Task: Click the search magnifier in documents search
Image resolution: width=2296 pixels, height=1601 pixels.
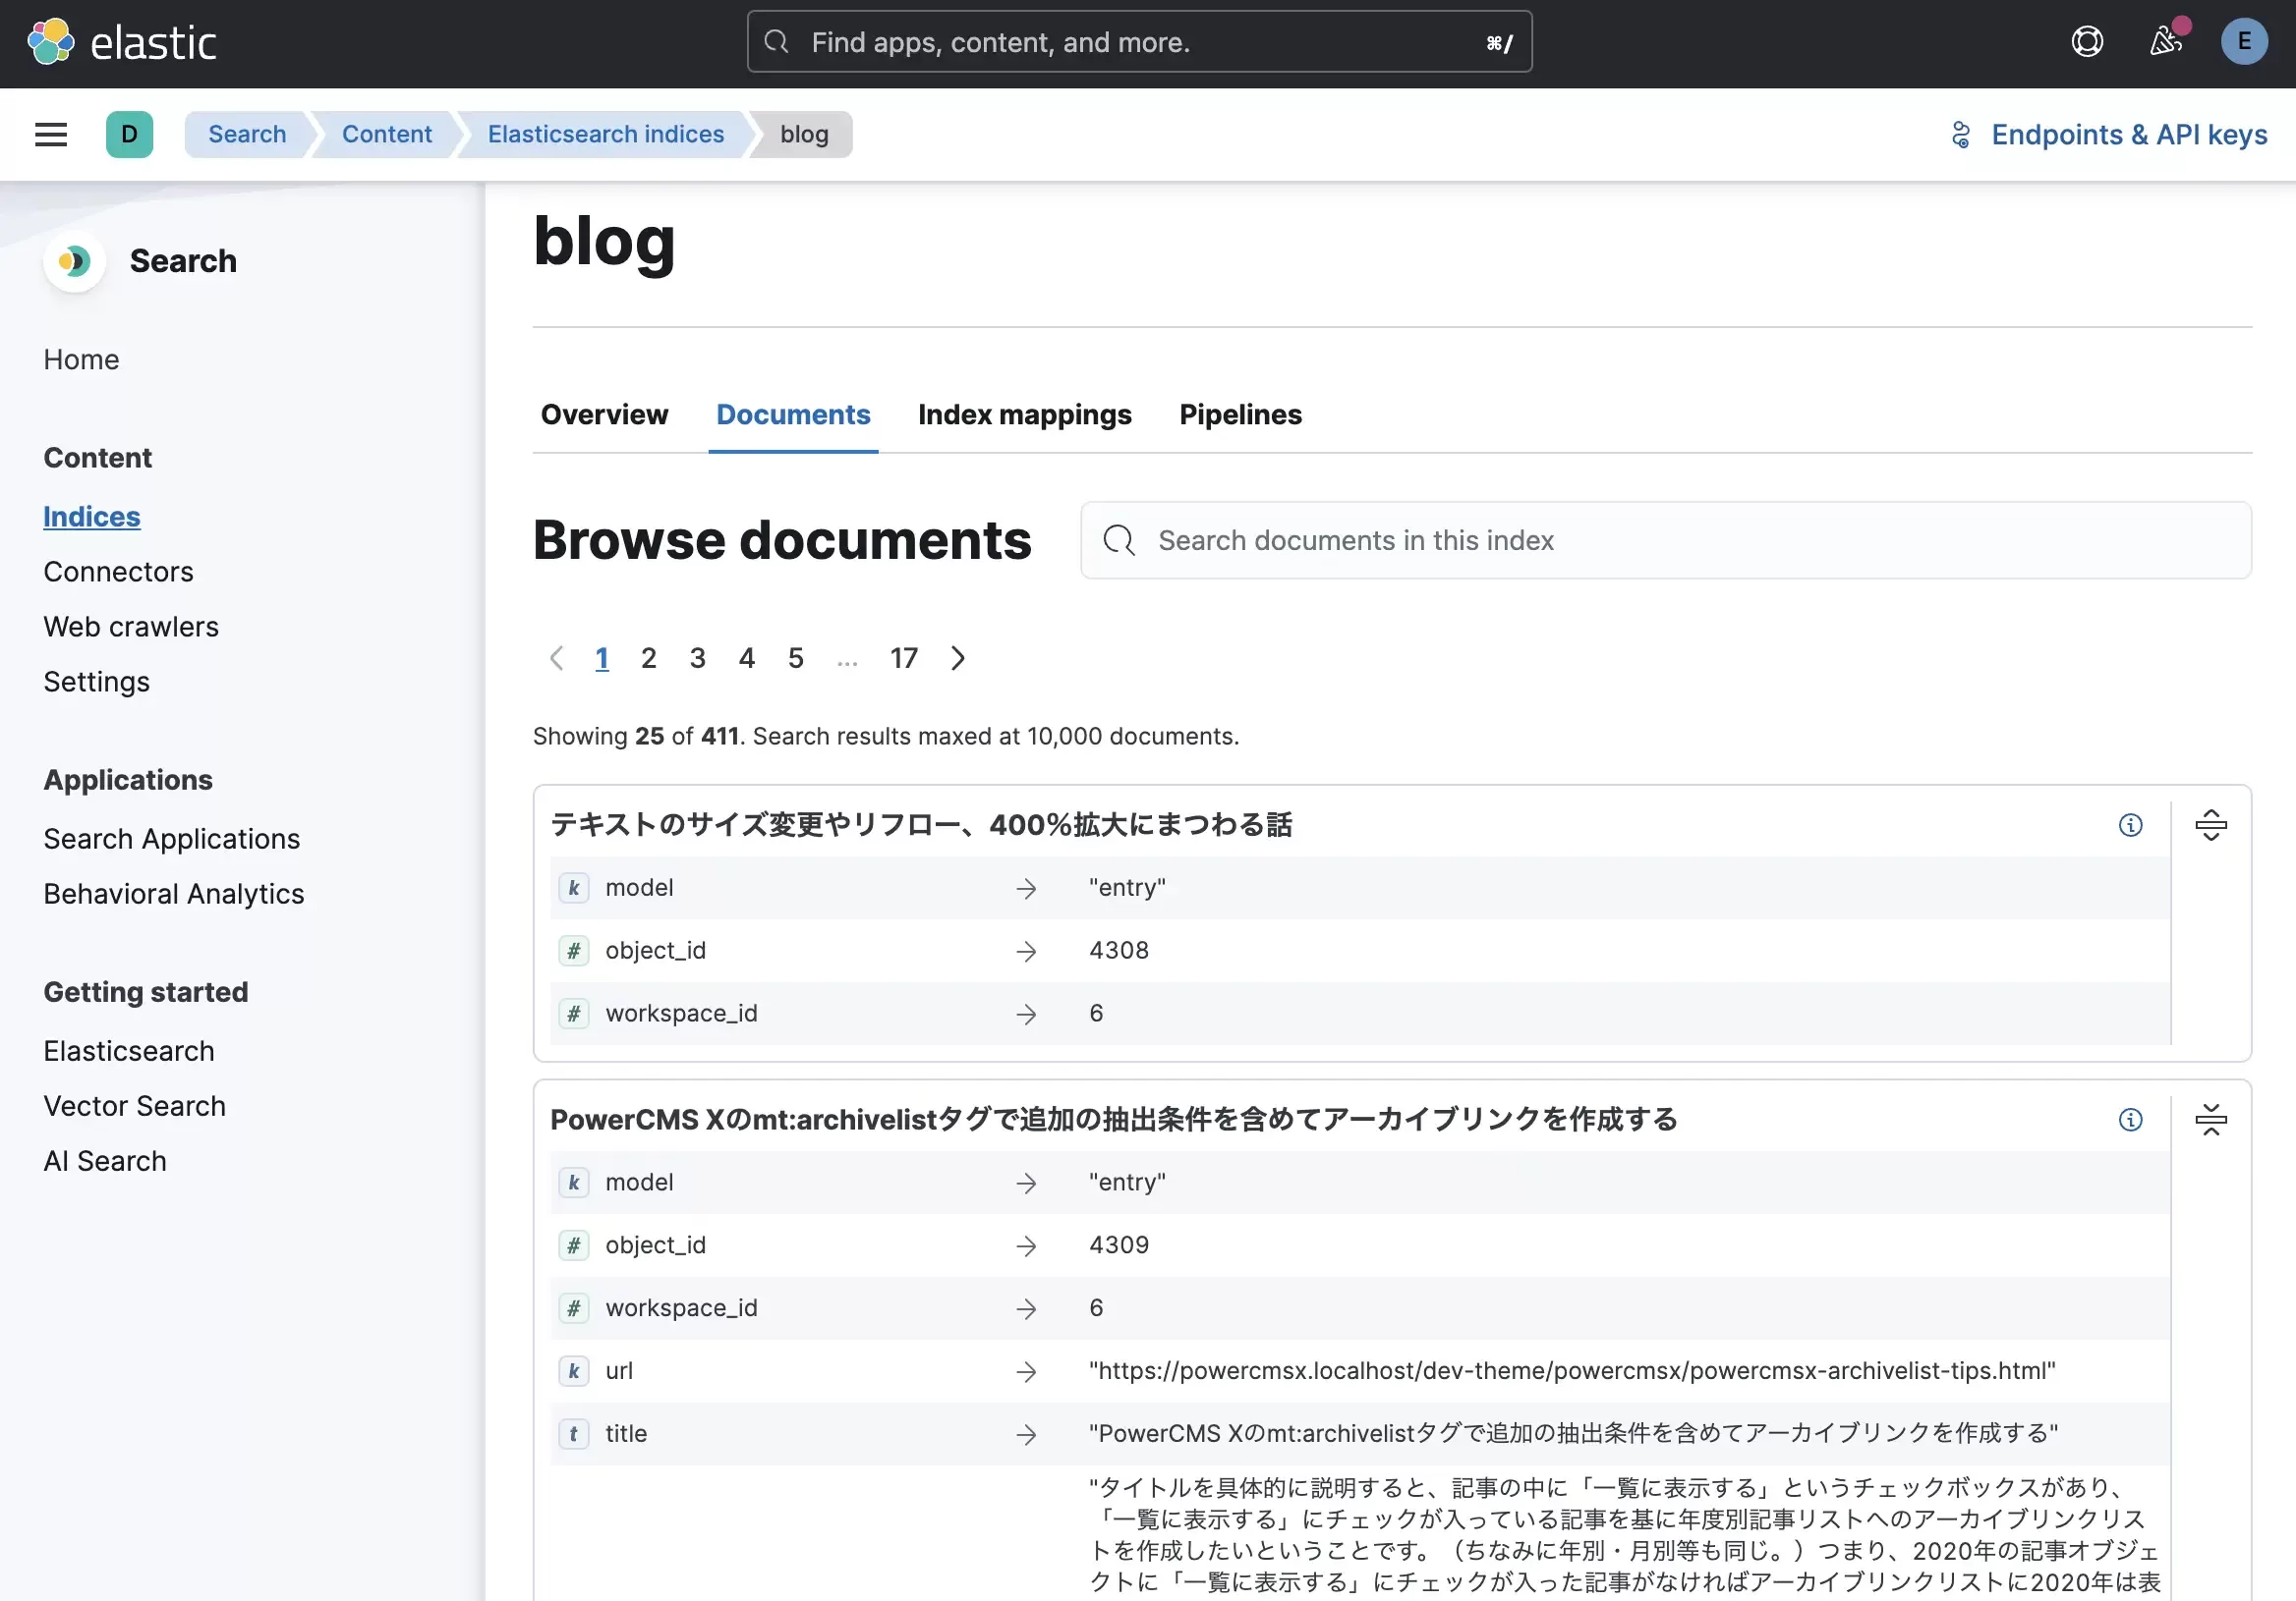Action: (1118, 540)
